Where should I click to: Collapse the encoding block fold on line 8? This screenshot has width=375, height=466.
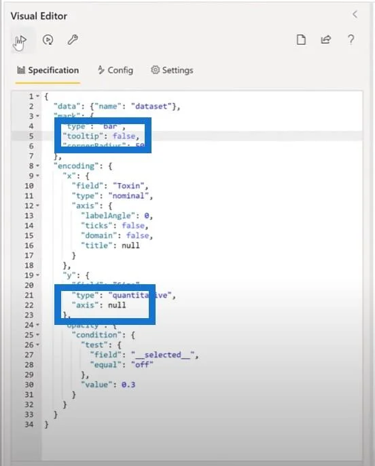pos(38,166)
